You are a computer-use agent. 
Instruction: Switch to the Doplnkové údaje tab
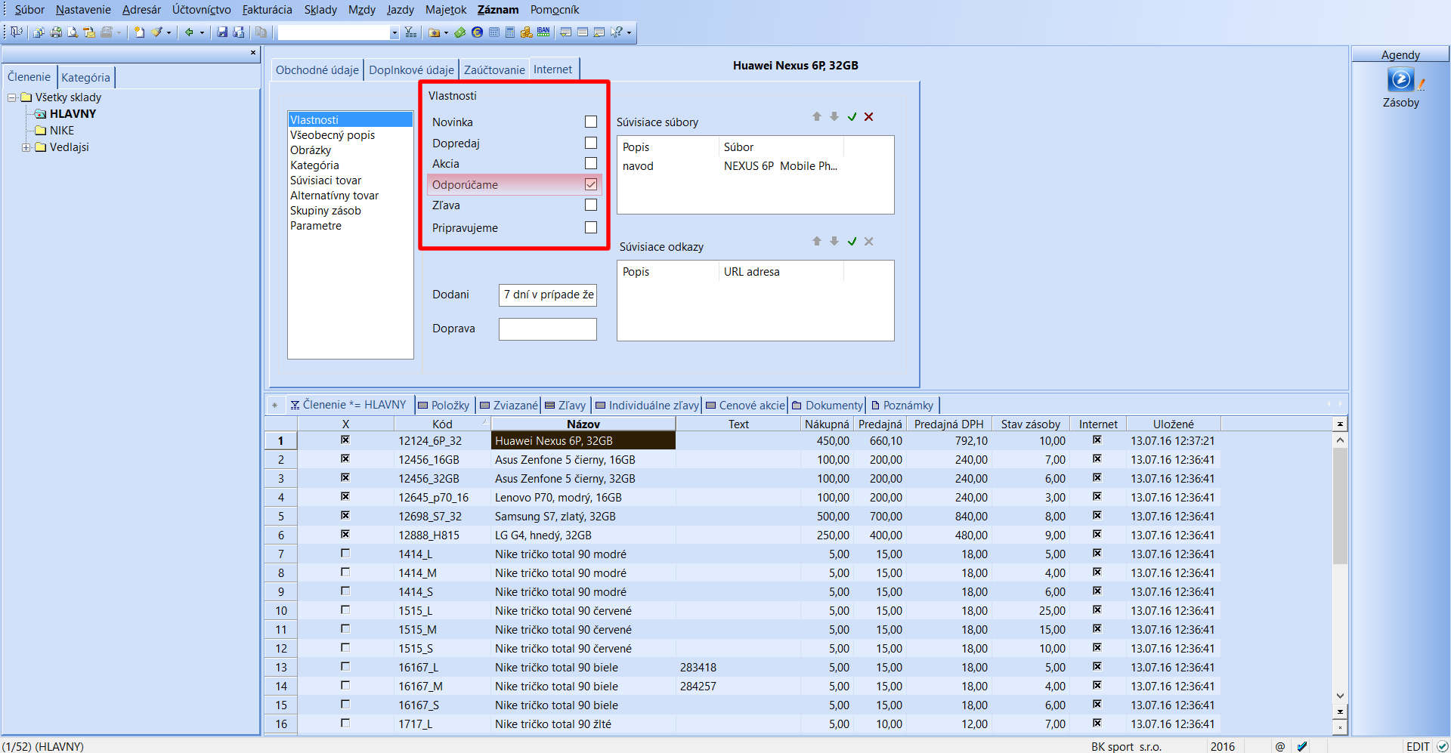411,70
